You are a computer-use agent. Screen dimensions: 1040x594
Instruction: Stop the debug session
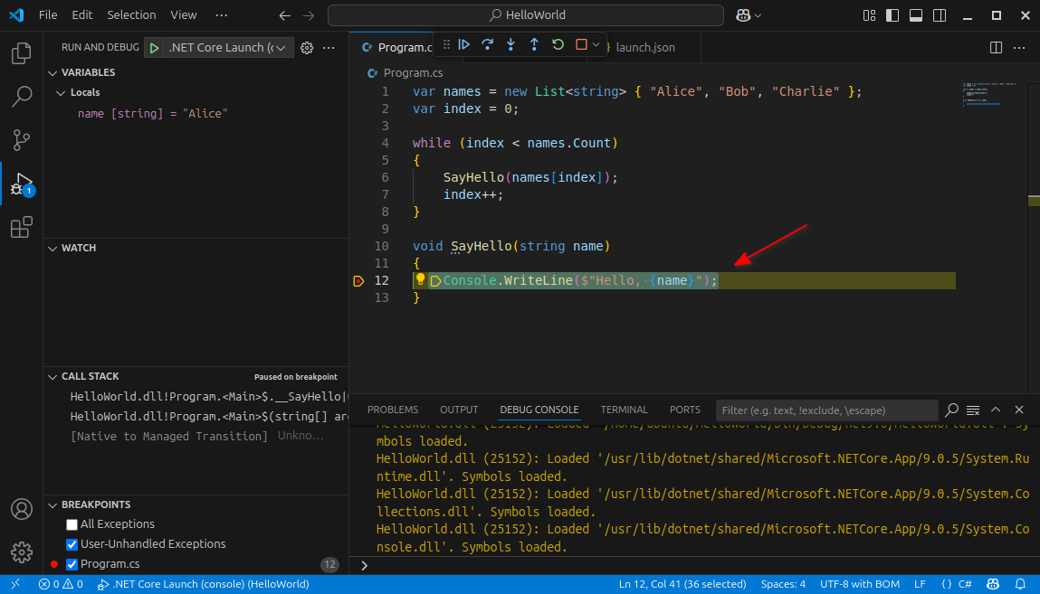tap(582, 44)
